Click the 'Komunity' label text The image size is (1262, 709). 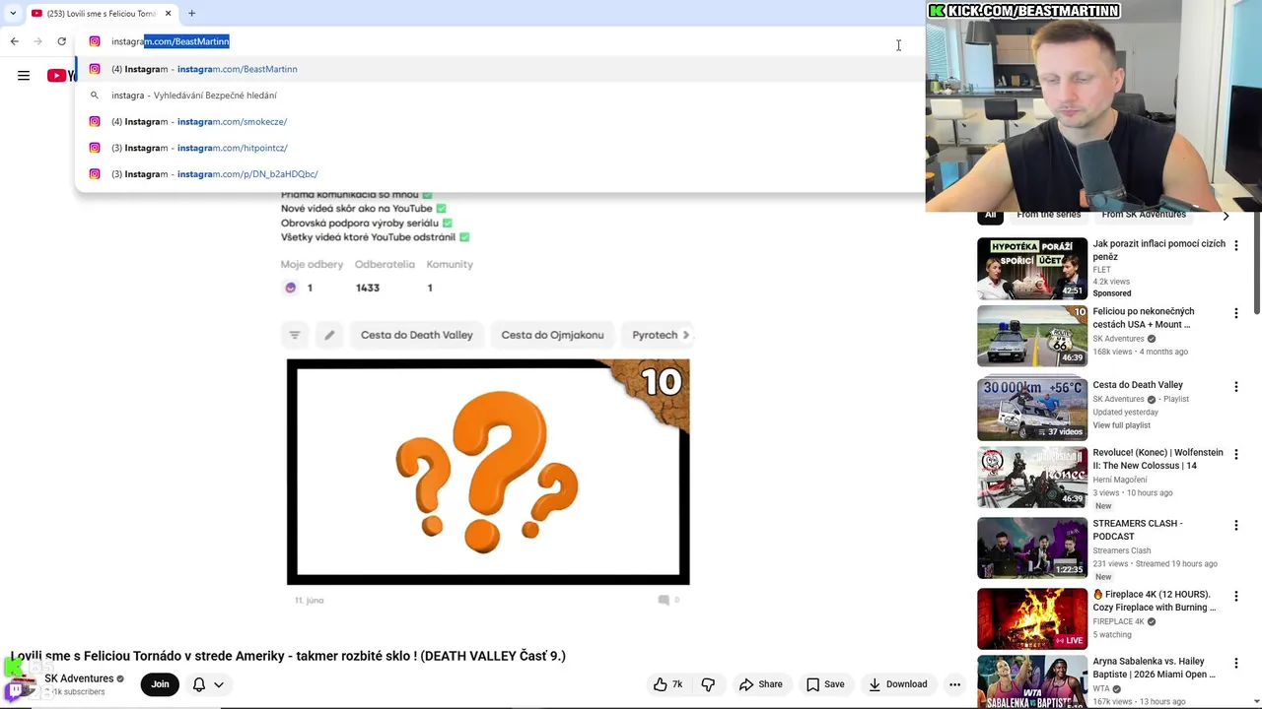450,264
